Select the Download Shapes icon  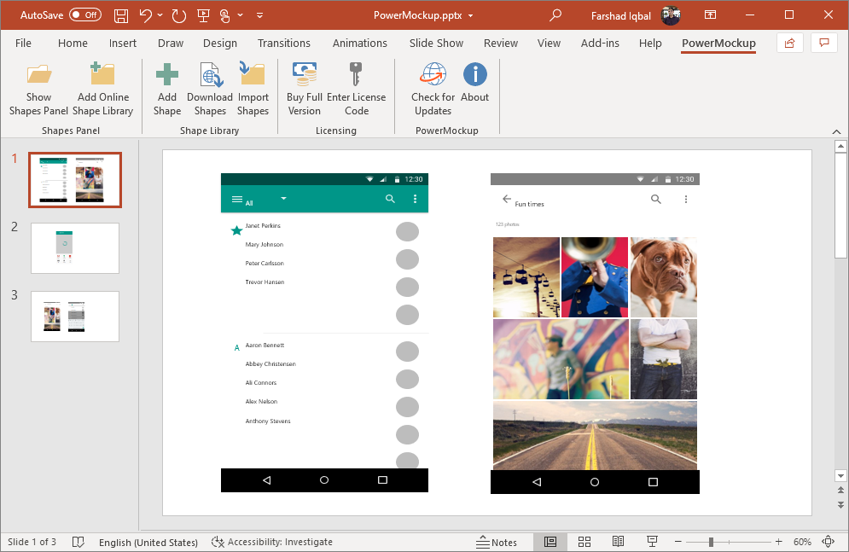pyautogui.click(x=210, y=75)
